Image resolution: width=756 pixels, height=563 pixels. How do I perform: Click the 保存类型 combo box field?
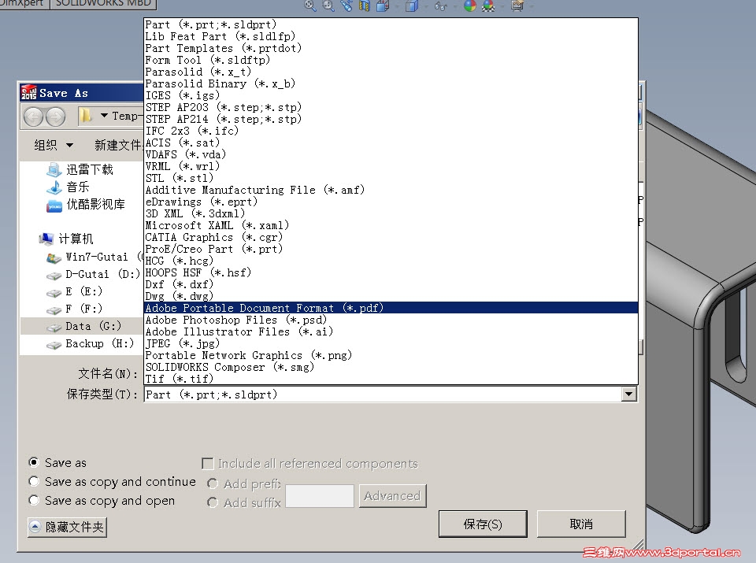391,394
